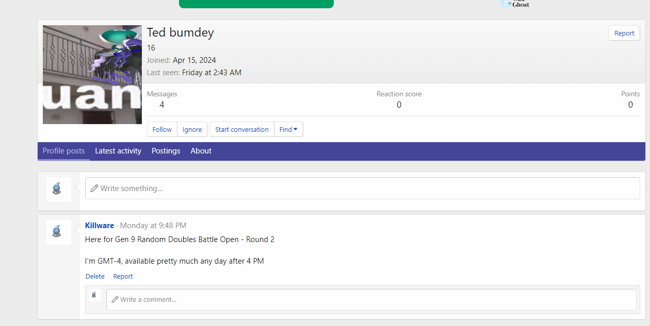Click the pencil icon in Write something

[x=94, y=188]
